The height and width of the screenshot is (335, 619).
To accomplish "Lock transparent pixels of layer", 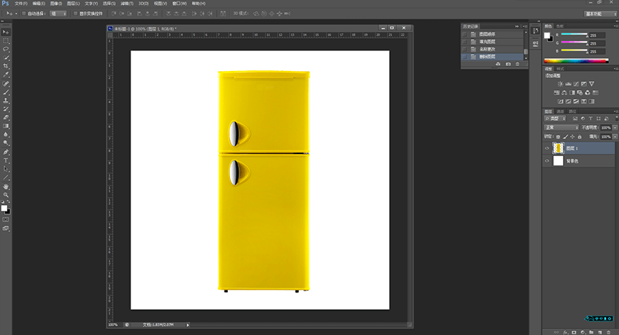I will point(558,137).
